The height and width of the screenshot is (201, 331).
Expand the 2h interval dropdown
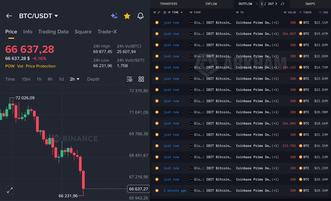point(74,79)
